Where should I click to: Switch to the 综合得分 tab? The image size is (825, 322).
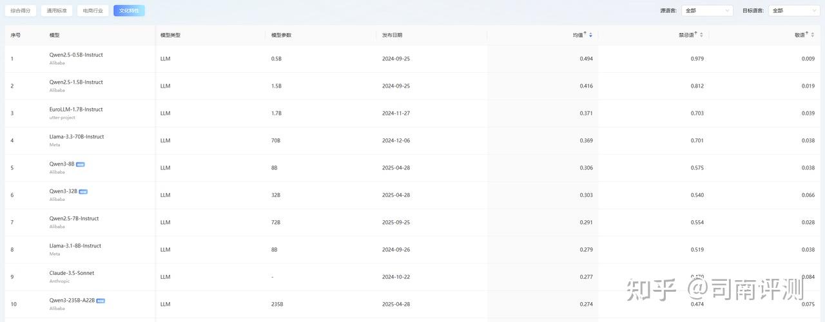coord(21,10)
